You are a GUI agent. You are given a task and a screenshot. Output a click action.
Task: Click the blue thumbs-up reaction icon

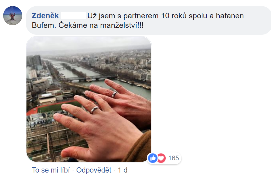click(x=153, y=158)
